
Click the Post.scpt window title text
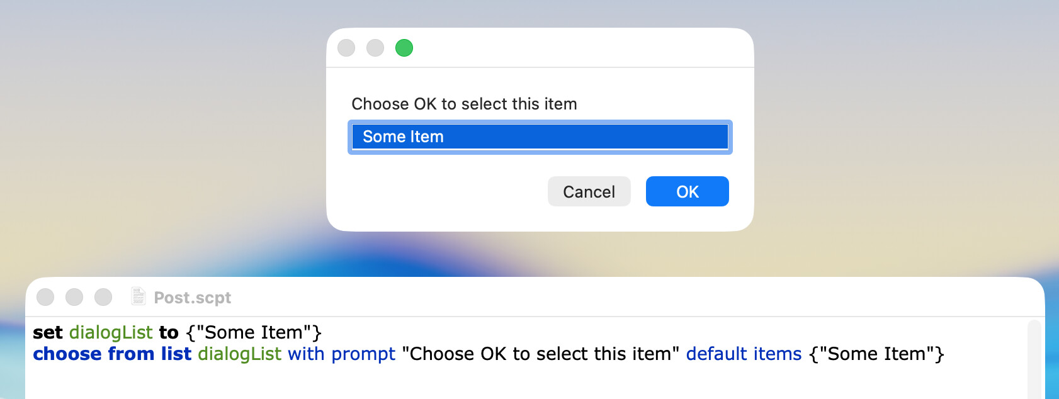click(193, 298)
